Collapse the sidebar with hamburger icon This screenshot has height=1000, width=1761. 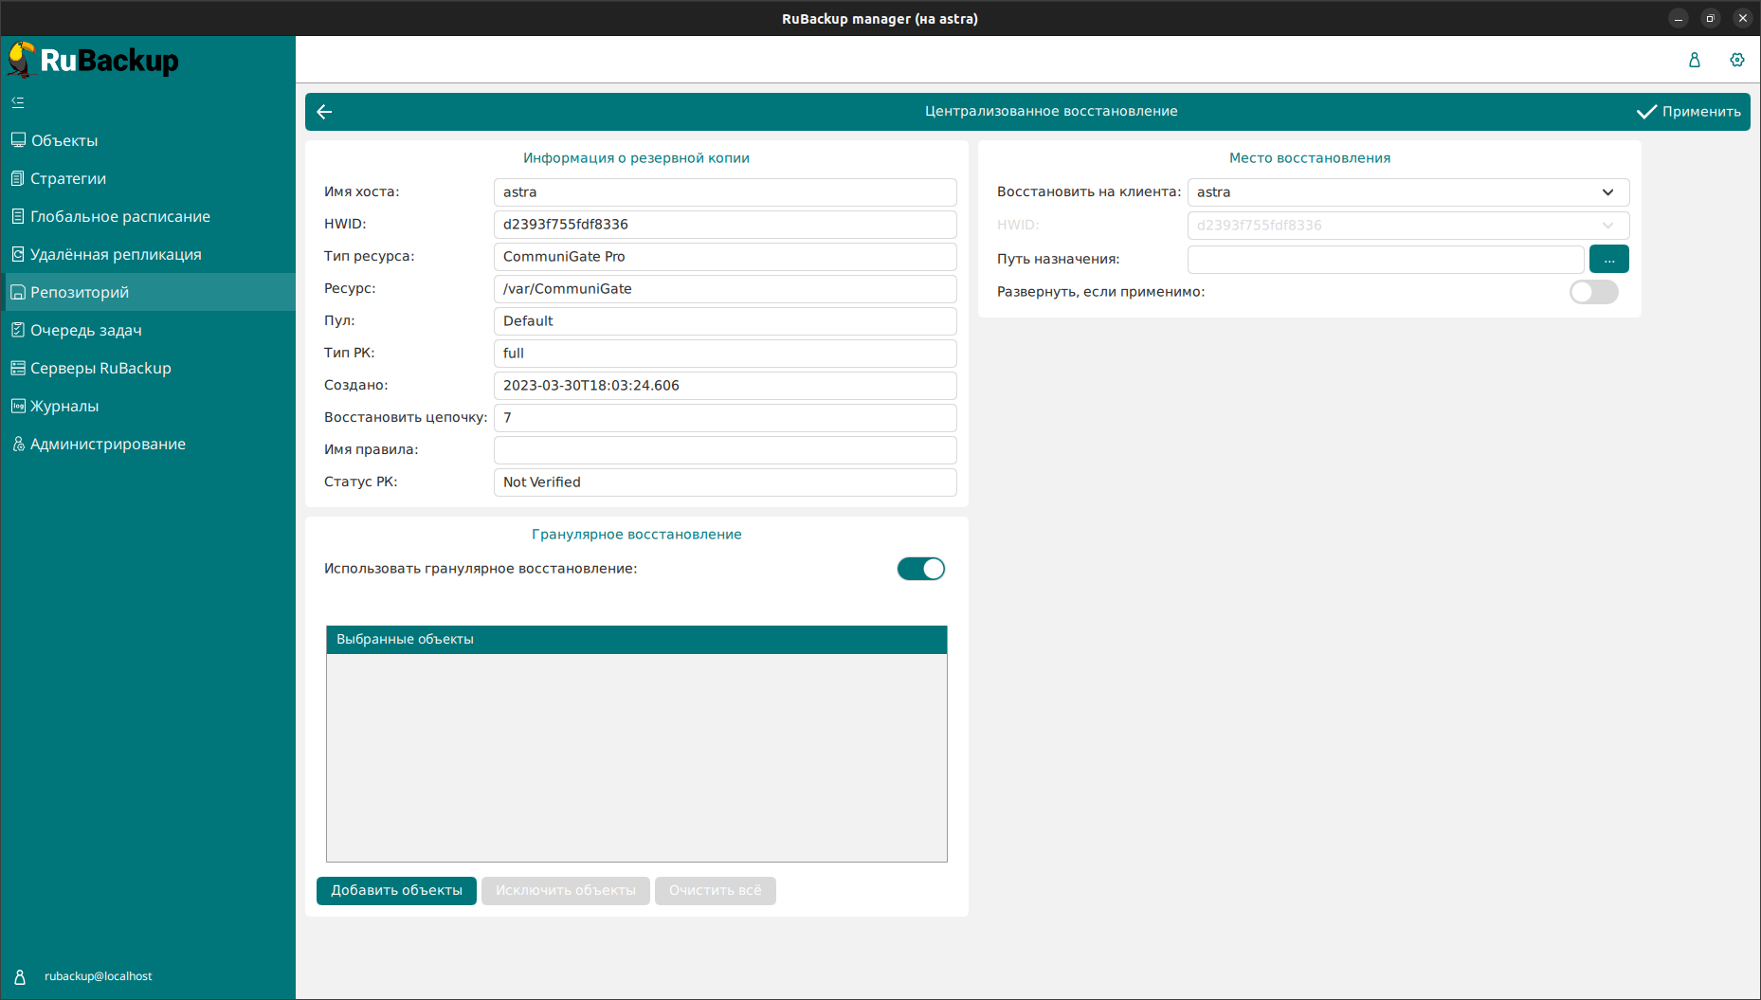tap(18, 102)
